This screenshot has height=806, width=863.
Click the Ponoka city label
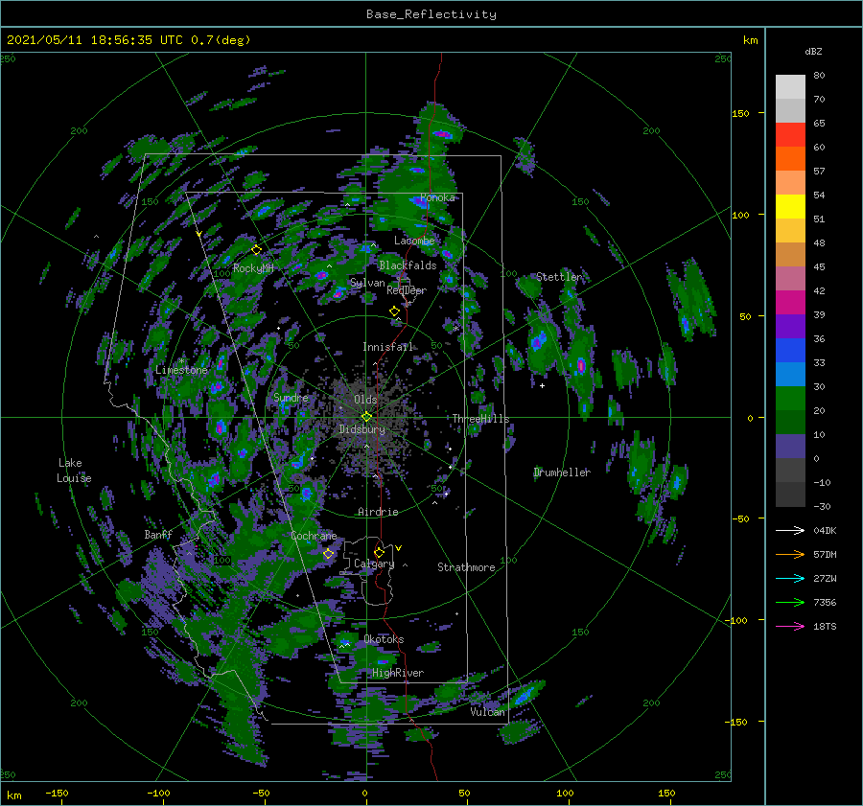click(437, 197)
